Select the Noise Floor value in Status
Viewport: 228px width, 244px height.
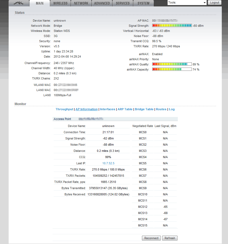pos(158,36)
